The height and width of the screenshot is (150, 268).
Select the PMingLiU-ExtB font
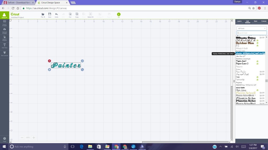coord(242,48)
